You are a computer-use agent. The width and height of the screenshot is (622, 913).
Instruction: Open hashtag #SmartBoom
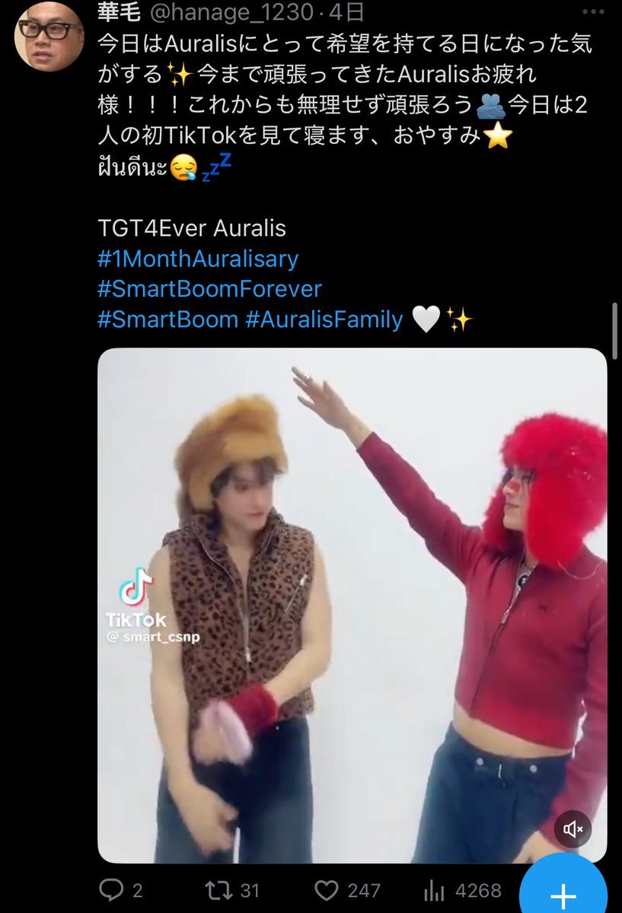(x=167, y=320)
